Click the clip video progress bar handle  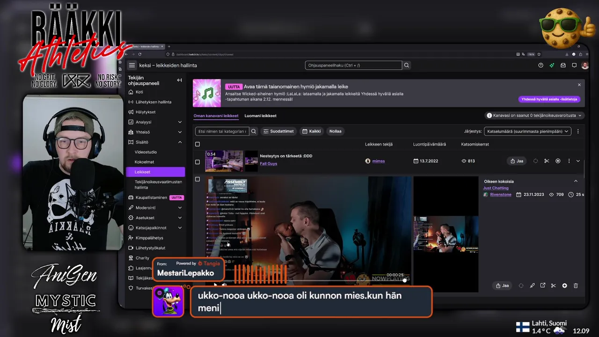click(x=405, y=280)
